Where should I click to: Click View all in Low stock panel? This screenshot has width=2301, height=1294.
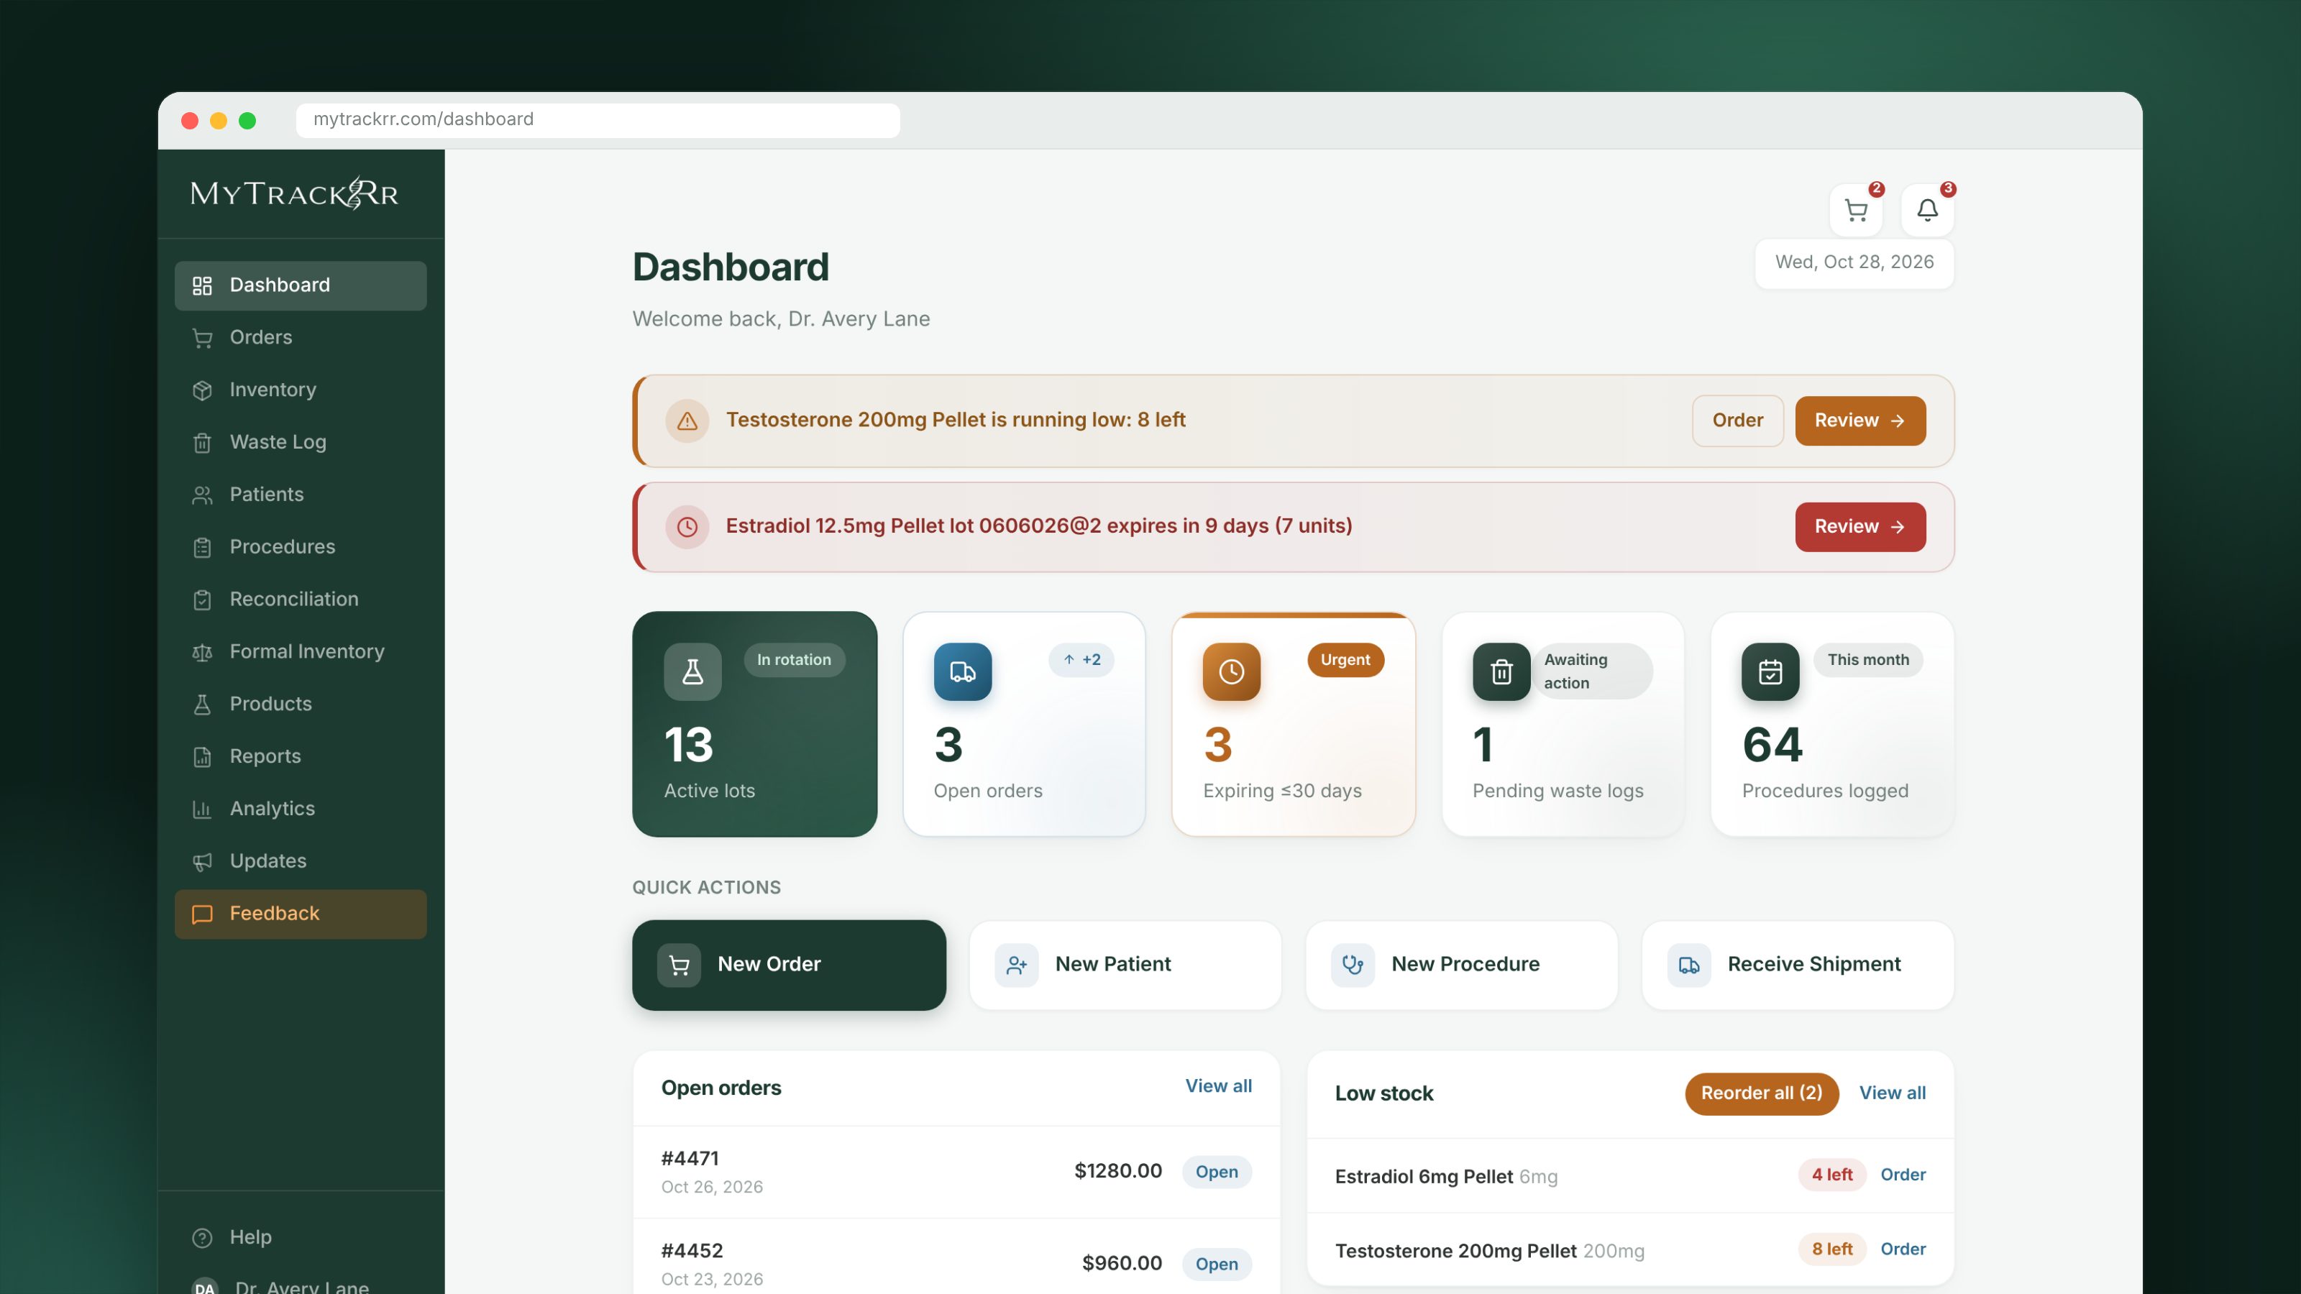1892,1094
